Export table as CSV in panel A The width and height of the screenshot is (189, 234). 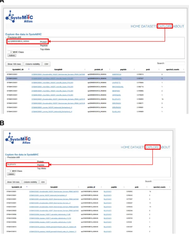[46, 64]
